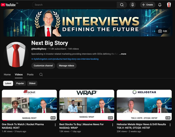
Task: Open options menu for Heliostar Metals video
Action: point(170,125)
